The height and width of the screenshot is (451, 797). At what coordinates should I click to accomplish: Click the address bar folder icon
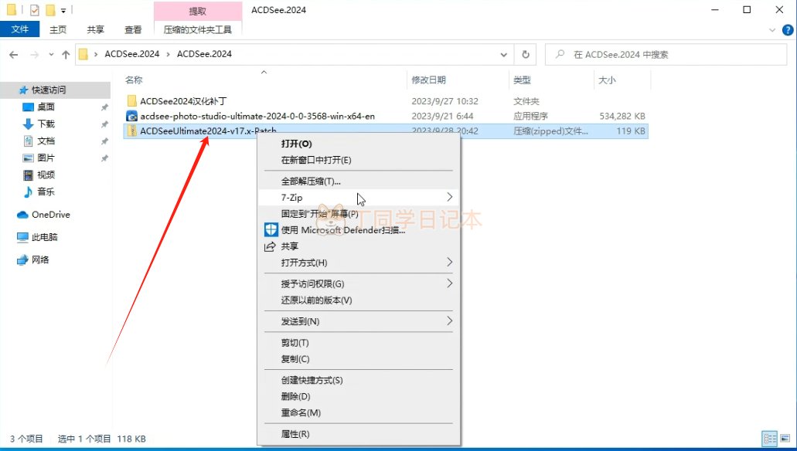83,54
